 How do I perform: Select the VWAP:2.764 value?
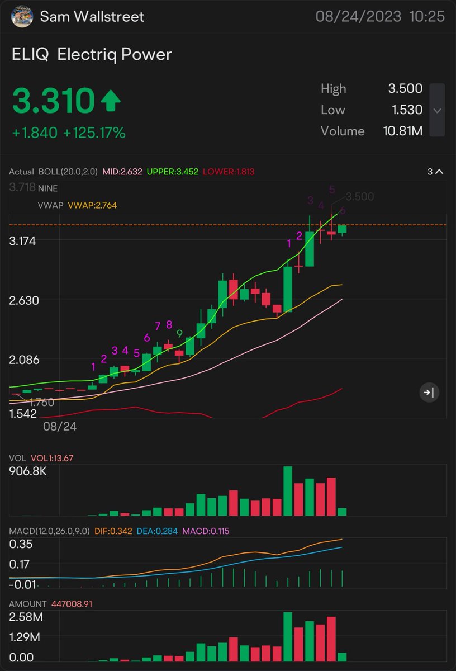[x=92, y=206]
